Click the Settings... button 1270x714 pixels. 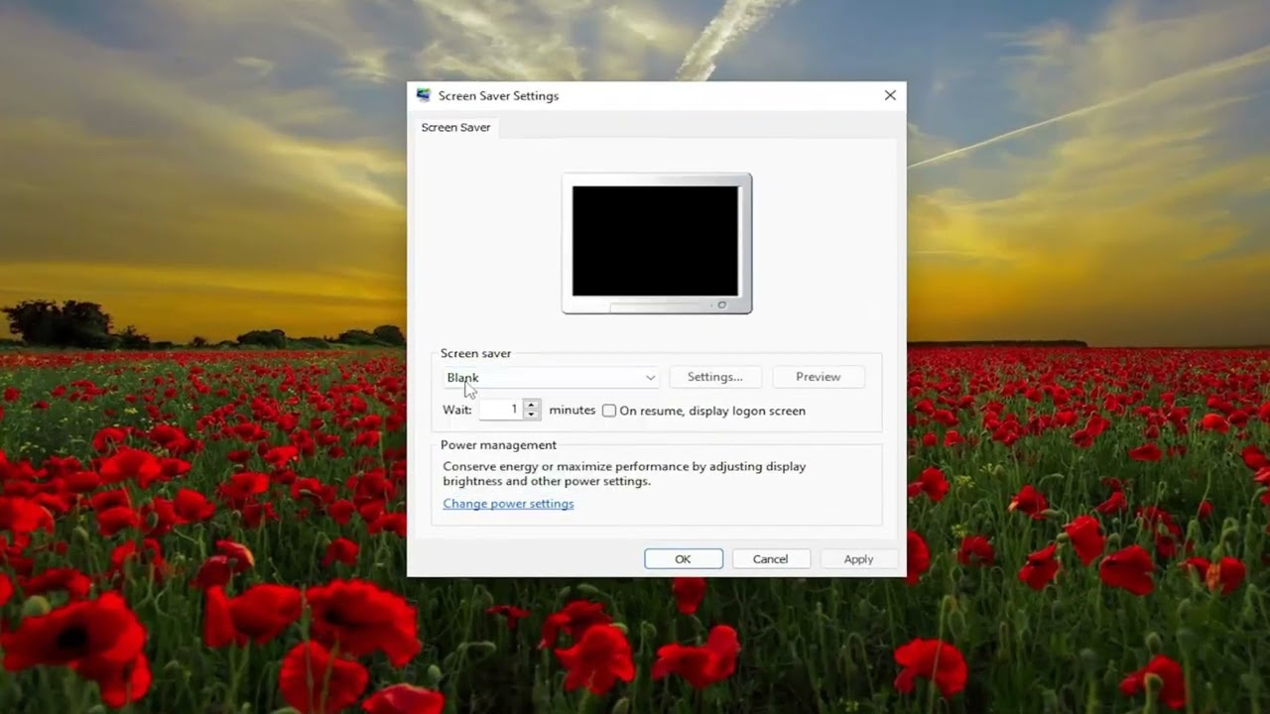click(x=714, y=377)
